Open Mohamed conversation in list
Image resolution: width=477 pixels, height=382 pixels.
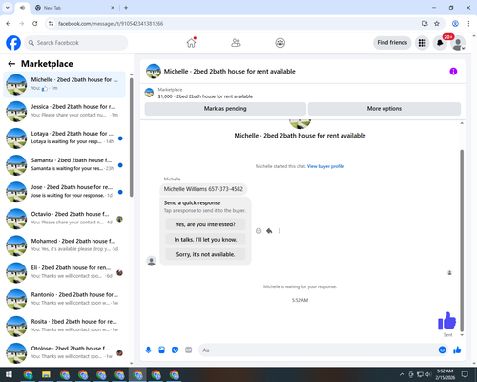(64, 245)
